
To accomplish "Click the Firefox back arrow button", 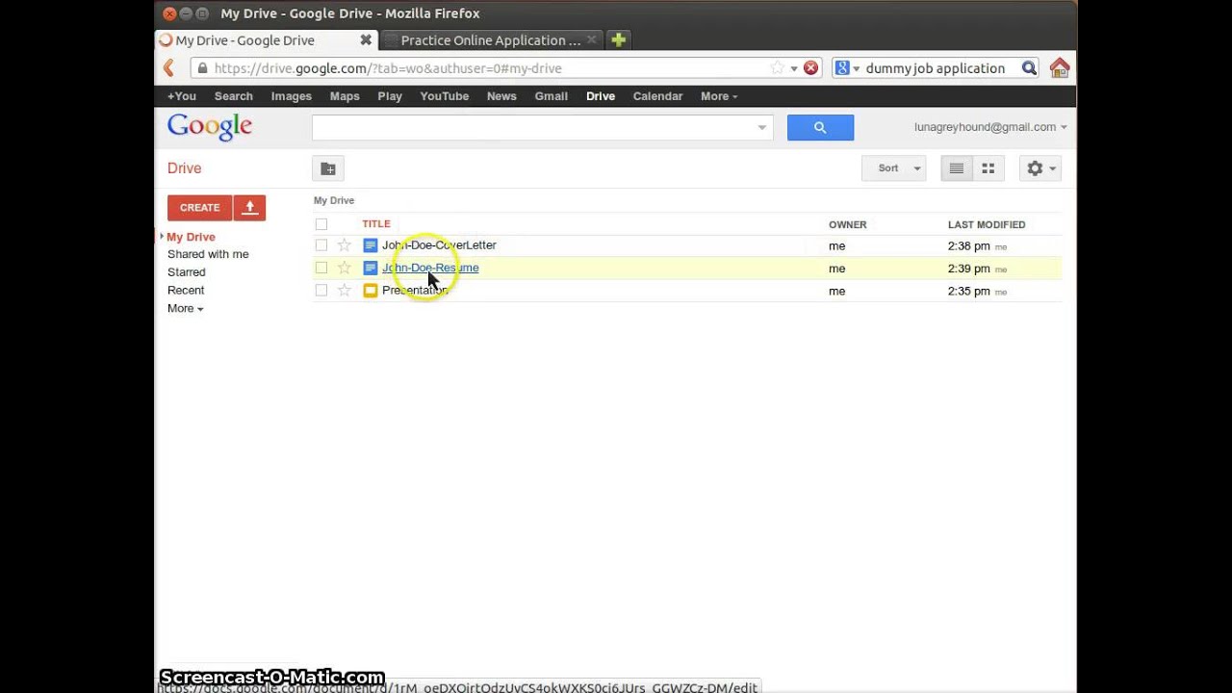I will tap(168, 67).
